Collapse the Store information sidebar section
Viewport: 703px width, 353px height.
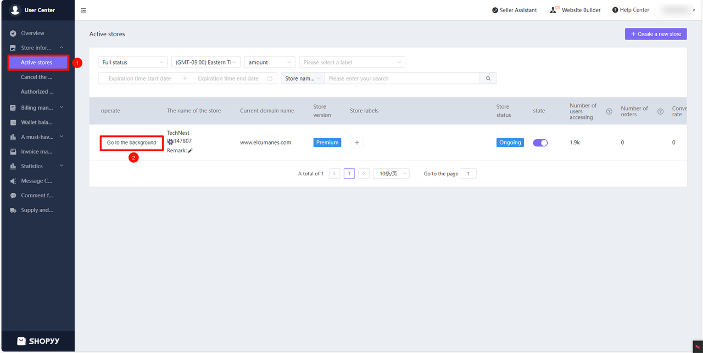pyautogui.click(x=37, y=48)
